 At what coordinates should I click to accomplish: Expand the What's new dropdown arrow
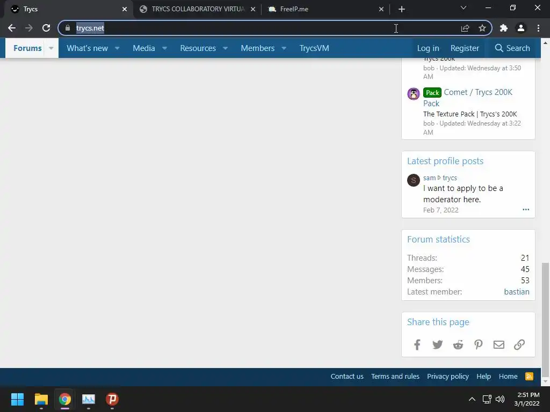(x=117, y=48)
